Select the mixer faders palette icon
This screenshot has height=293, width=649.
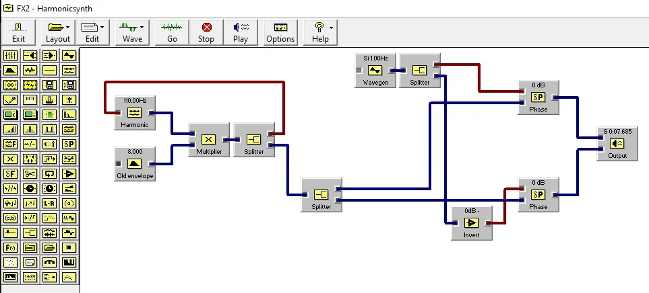click(x=10, y=55)
